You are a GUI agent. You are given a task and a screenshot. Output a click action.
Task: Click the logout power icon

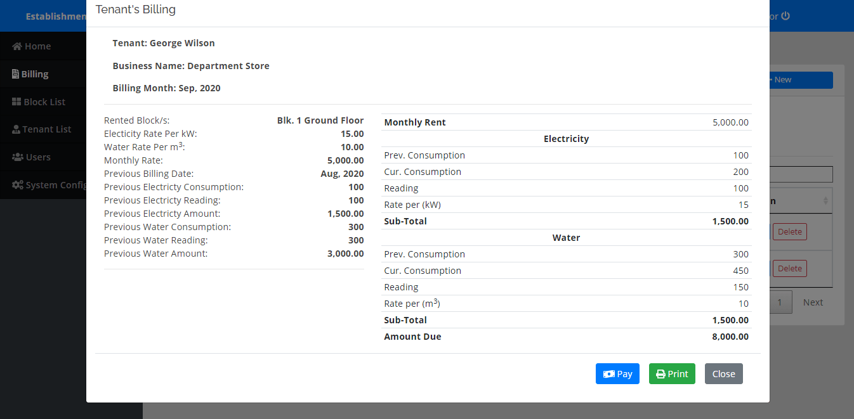click(x=785, y=16)
